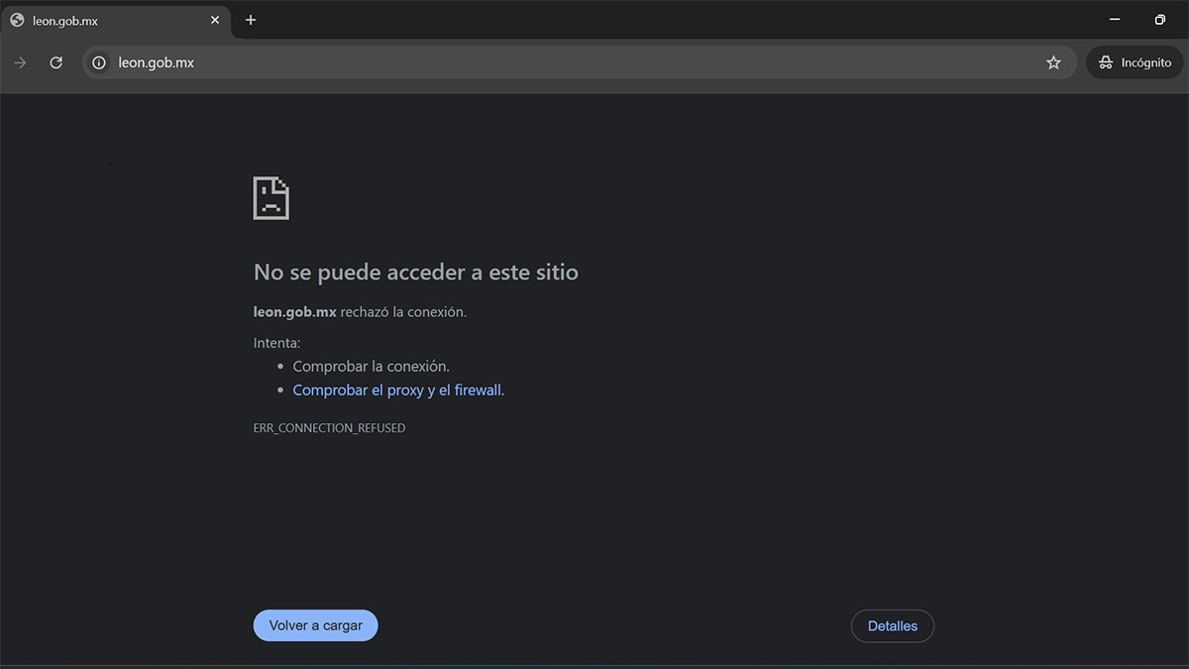Screen dimensions: 1189x669
Task: Select the leon.gob.mx browser tab
Action: (116, 20)
